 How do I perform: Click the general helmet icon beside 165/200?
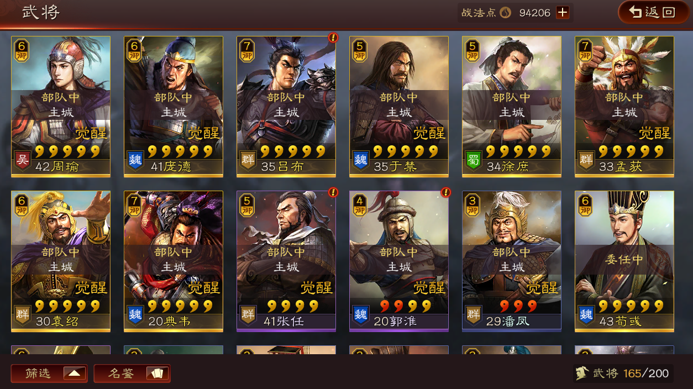[581, 373]
